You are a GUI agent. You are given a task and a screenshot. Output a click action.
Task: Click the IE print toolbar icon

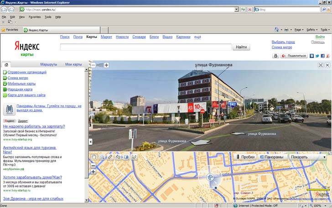click(286, 30)
